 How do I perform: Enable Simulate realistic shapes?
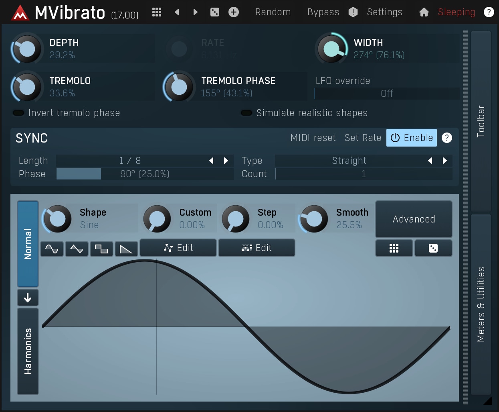point(246,113)
